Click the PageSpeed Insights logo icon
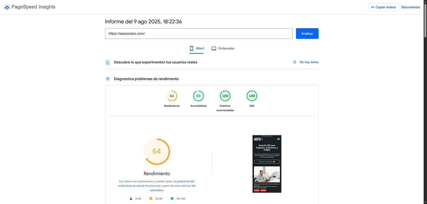The width and height of the screenshot is (427, 204). pyautogui.click(x=7, y=7)
